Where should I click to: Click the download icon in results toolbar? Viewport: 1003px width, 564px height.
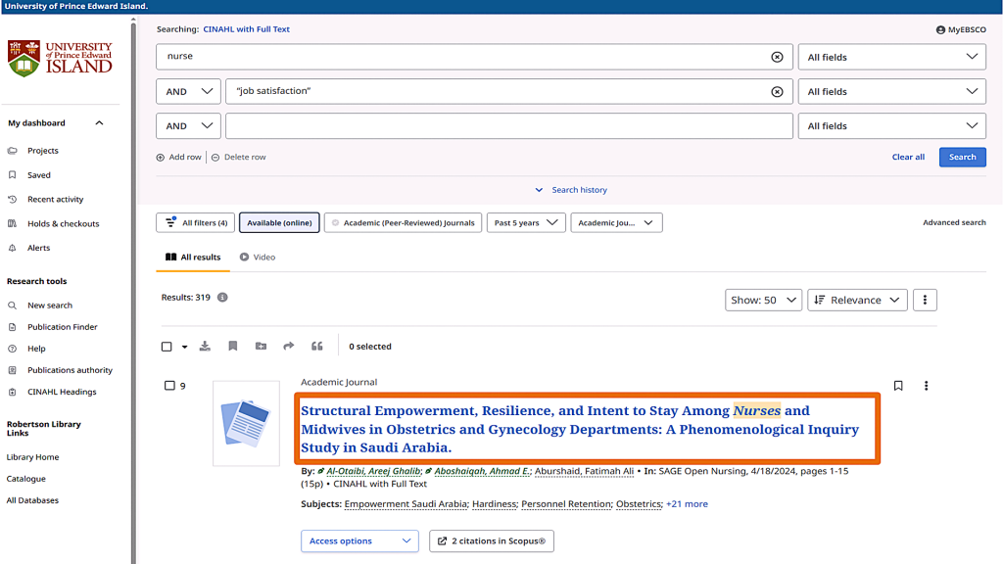pyautogui.click(x=205, y=347)
